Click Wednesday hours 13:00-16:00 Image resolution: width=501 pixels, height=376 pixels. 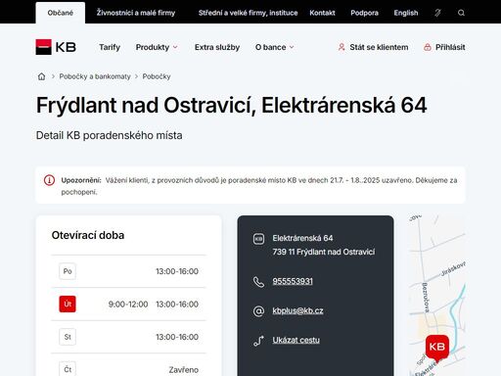click(177, 337)
